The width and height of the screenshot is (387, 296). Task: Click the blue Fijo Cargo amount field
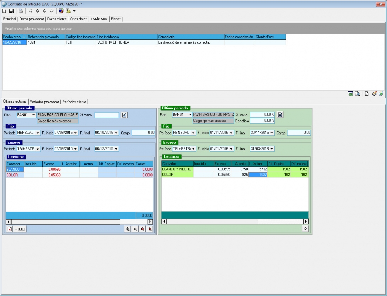point(144,133)
